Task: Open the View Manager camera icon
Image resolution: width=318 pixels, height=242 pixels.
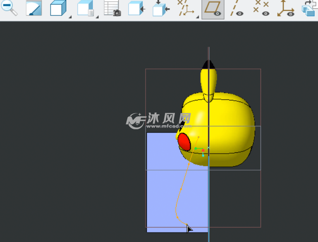Action: click(112, 8)
